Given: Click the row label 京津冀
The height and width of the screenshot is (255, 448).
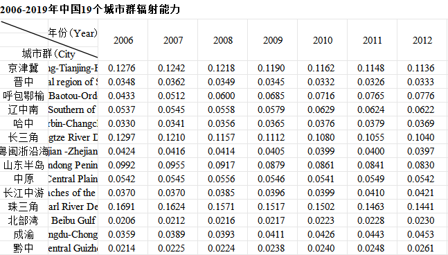Looking at the screenshot, I should [x=23, y=68].
